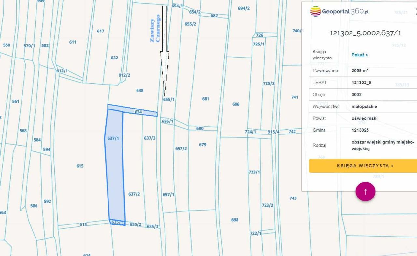Click parcel label 741
The image size is (417, 256).
tap(295, 97)
